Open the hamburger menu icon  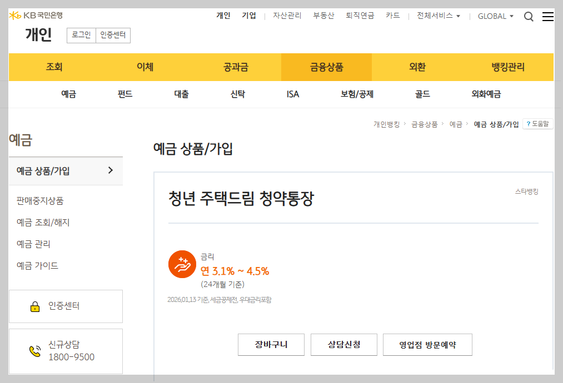tap(548, 17)
